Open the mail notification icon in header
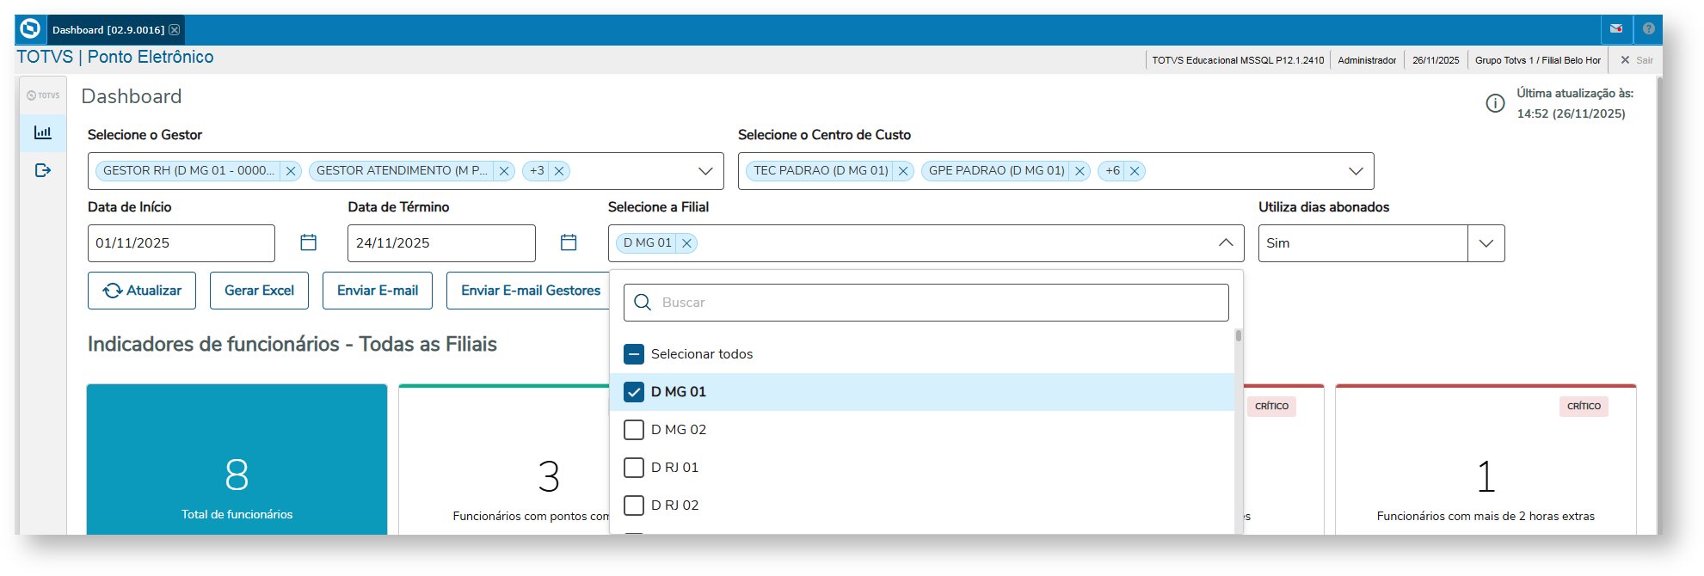 point(1616,29)
